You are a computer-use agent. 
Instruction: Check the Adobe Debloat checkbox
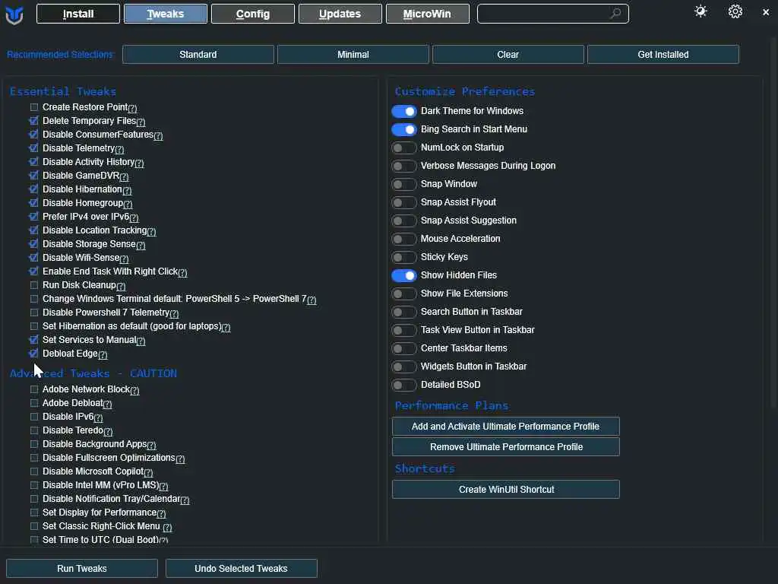click(33, 403)
